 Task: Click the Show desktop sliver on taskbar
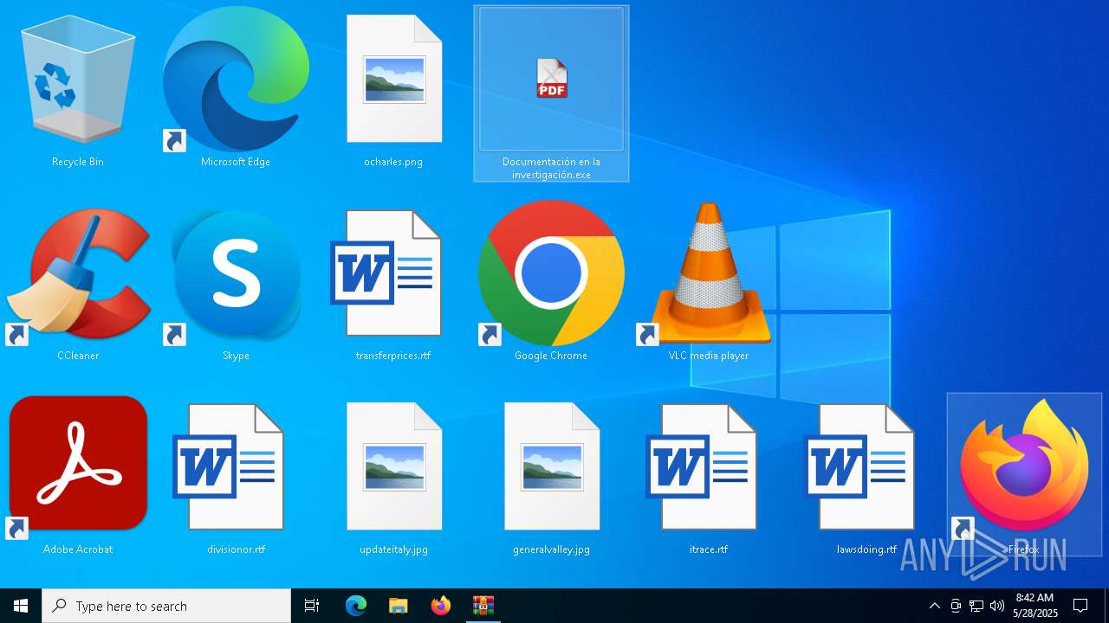coord(1106,606)
